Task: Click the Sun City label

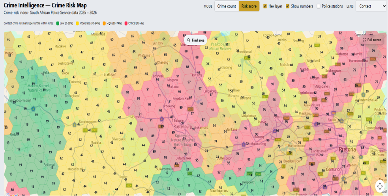Action: point(157,43)
